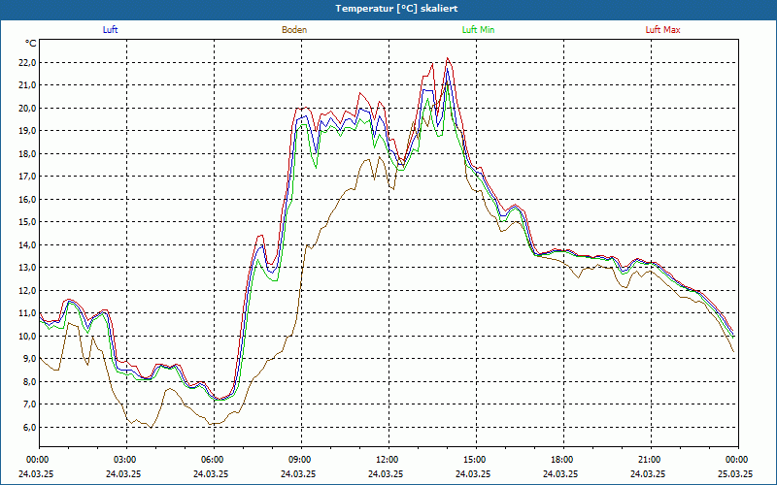The height and width of the screenshot is (485, 777).
Task: Click the '15:00' time axis label
Action: pyautogui.click(x=475, y=460)
